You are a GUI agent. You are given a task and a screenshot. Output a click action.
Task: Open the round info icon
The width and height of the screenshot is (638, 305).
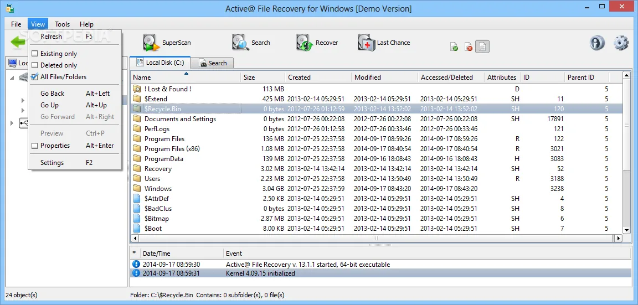597,43
